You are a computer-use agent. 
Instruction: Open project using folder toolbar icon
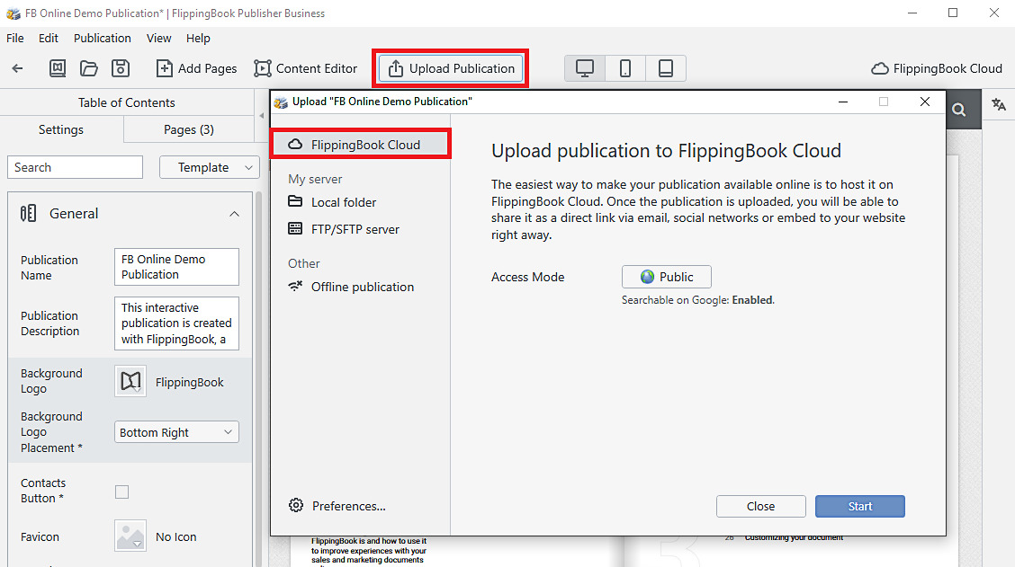tap(89, 68)
